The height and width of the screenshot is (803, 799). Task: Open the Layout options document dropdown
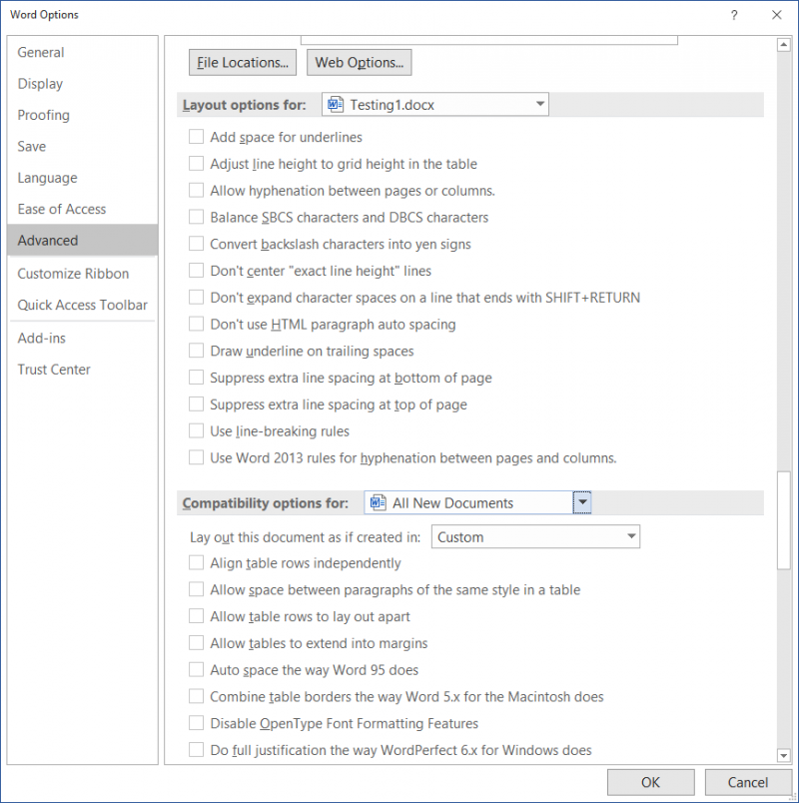(x=538, y=104)
